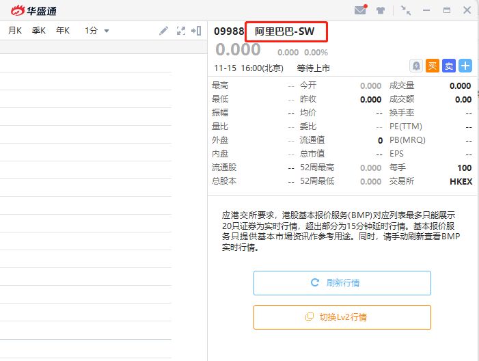Set a price alert with the bell icon
The image size is (479, 361).
[x=416, y=66]
